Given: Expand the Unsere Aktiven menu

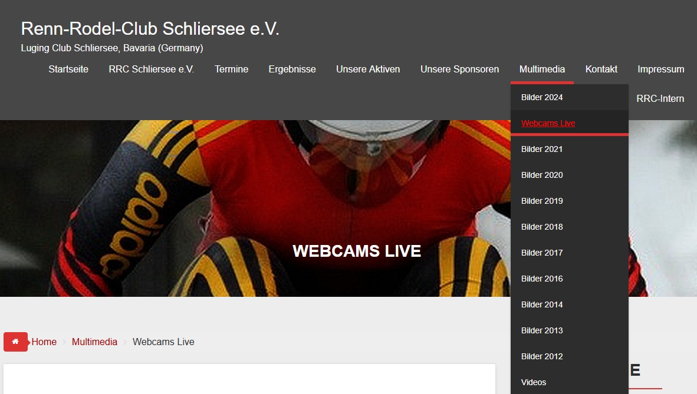Looking at the screenshot, I should [x=368, y=69].
